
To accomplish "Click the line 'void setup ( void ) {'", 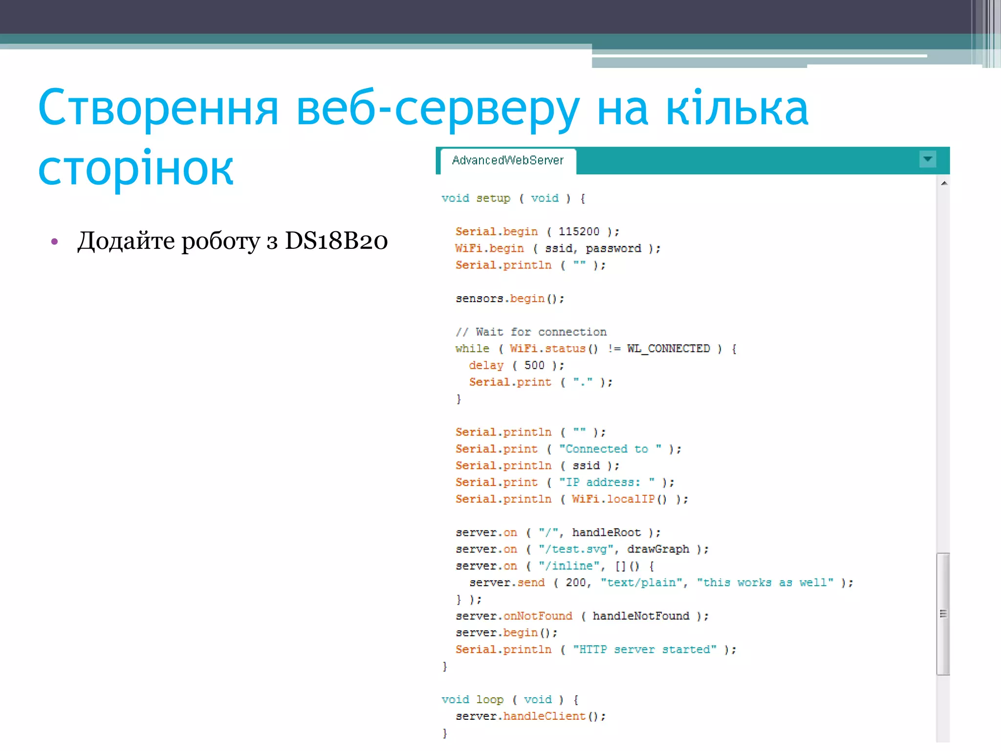I will [513, 198].
